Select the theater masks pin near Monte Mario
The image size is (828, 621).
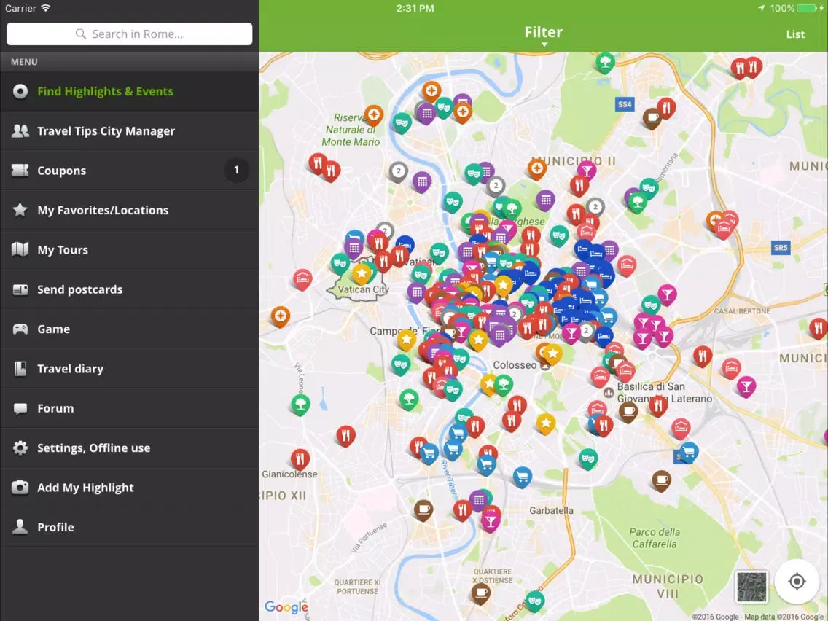(402, 122)
